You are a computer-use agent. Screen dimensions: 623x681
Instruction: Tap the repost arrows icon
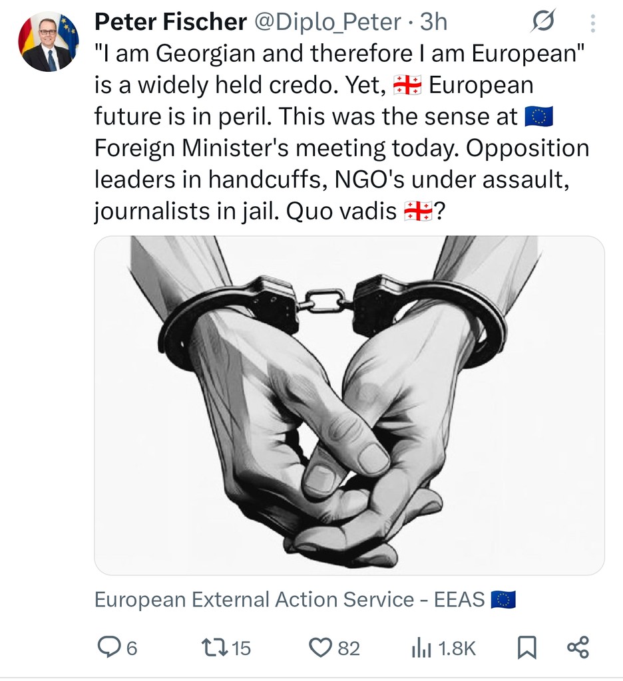pyautogui.click(x=212, y=647)
